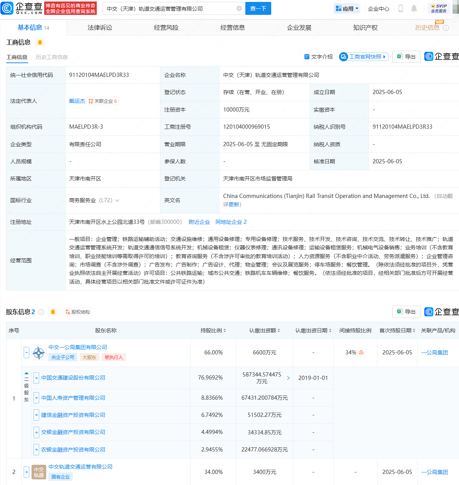Open the 应用 apps dropdown

347,8
